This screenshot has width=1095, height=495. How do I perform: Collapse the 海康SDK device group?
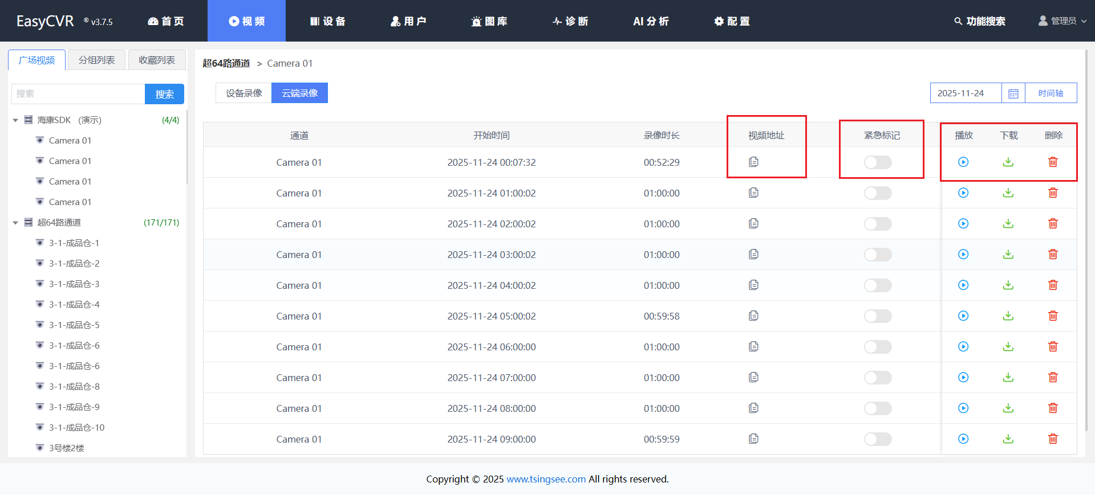coord(15,120)
